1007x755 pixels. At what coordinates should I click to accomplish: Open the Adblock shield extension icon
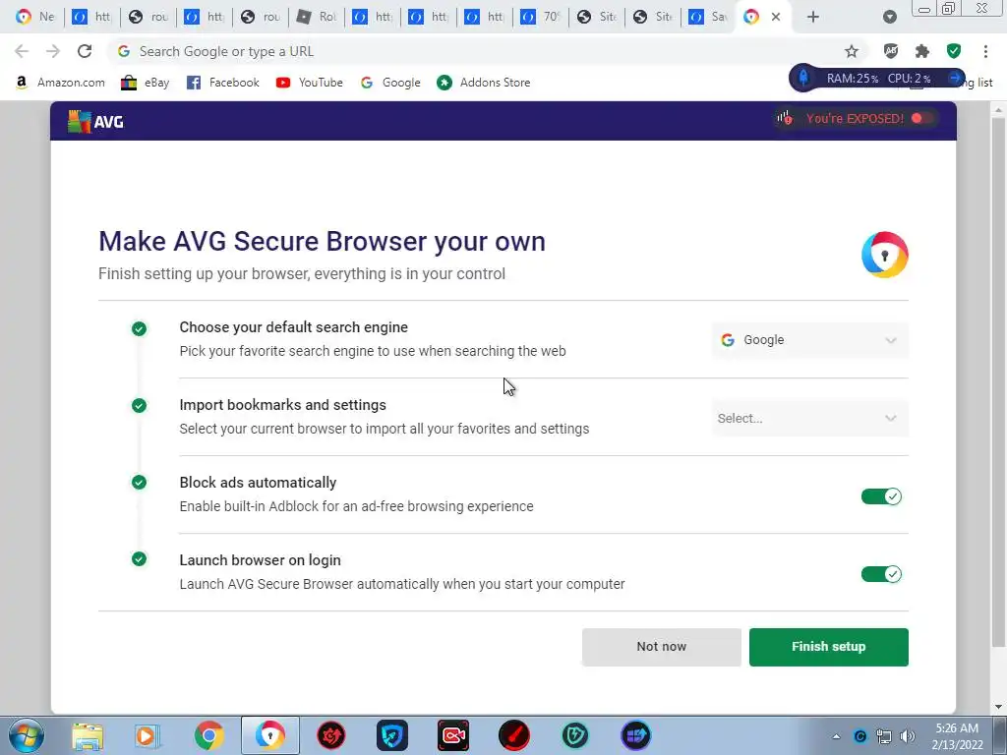(891, 51)
